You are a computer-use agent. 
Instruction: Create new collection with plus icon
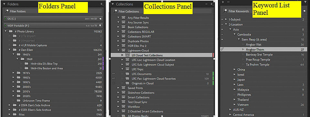click(211, 4)
